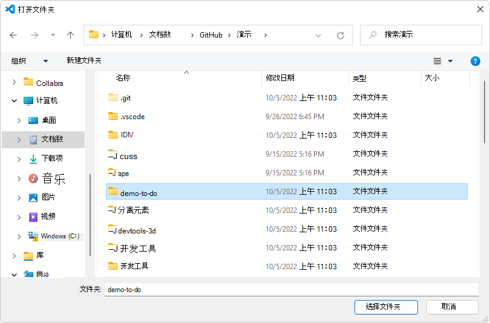Select 文档数 in the address path

160,34
